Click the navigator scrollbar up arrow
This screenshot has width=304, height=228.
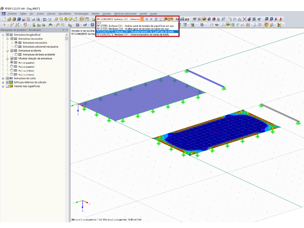click(67, 34)
